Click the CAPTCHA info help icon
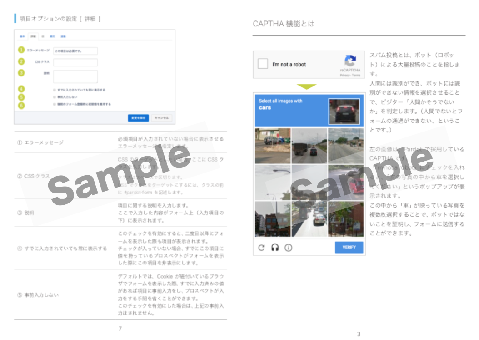Screen dimensions: 479x340 [x=289, y=248]
